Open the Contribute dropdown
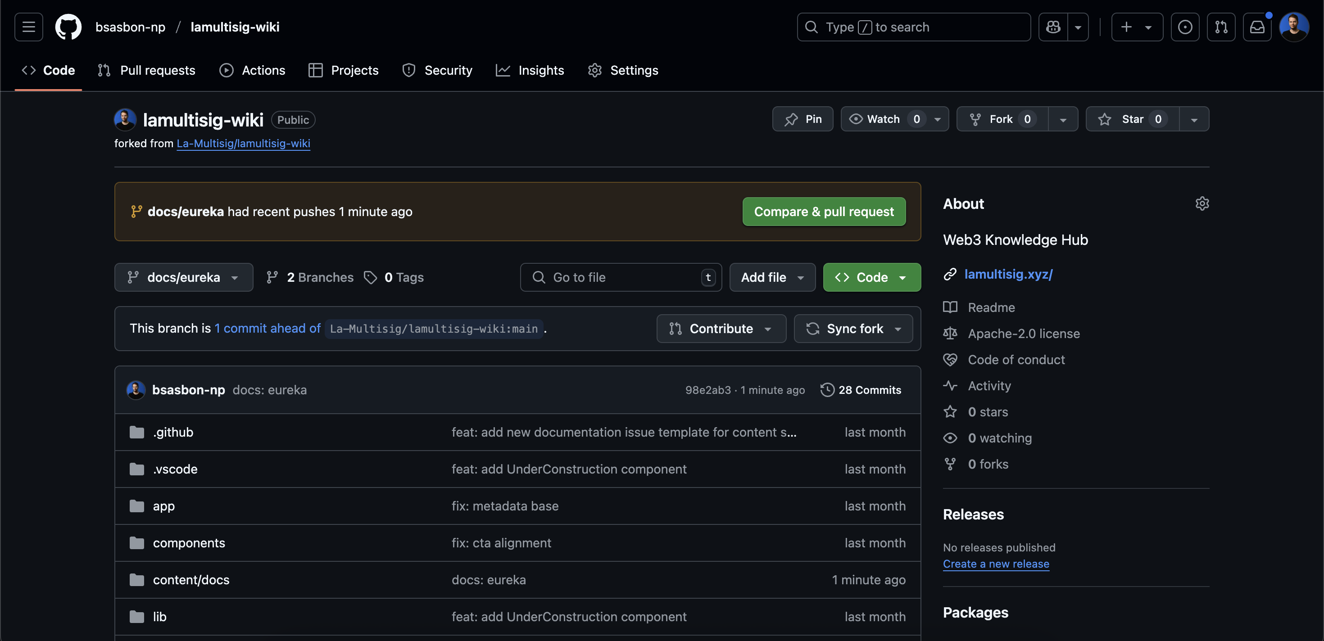 tap(721, 329)
